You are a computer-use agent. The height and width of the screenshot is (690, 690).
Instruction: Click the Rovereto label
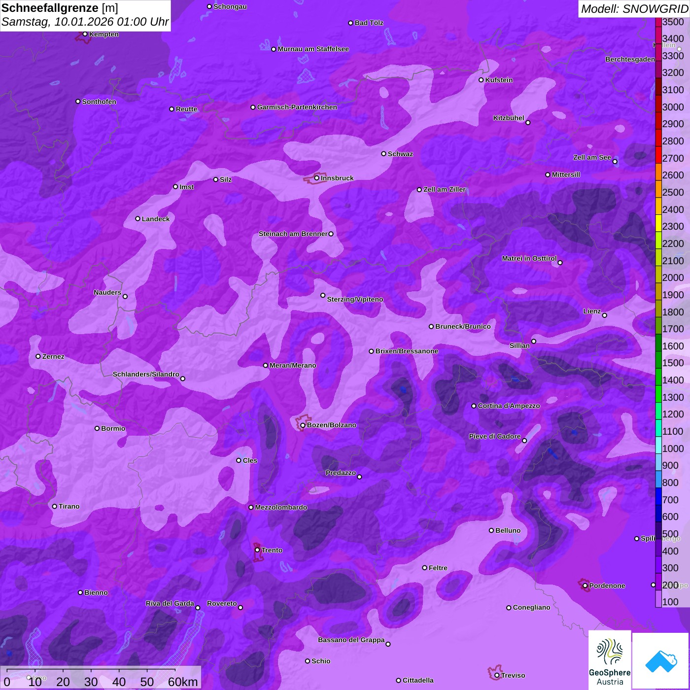click(222, 603)
